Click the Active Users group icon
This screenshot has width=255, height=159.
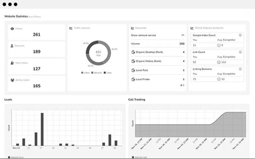pyautogui.click(x=12, y=80)
